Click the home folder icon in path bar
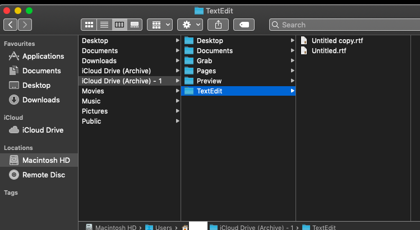 click(x=185, y=228)
